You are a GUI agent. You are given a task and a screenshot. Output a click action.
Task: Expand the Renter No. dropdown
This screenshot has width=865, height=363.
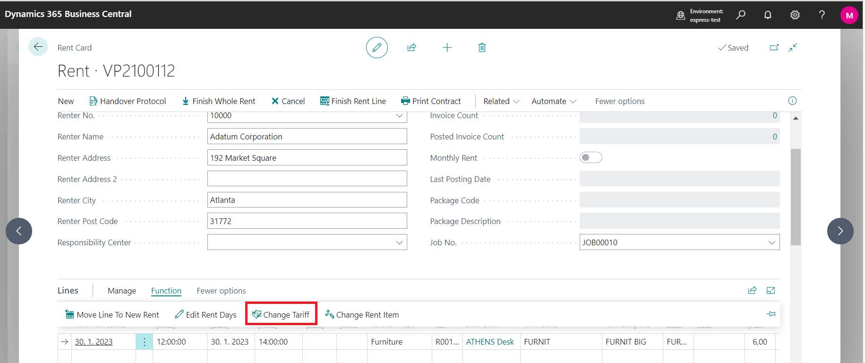coord(399,116)
